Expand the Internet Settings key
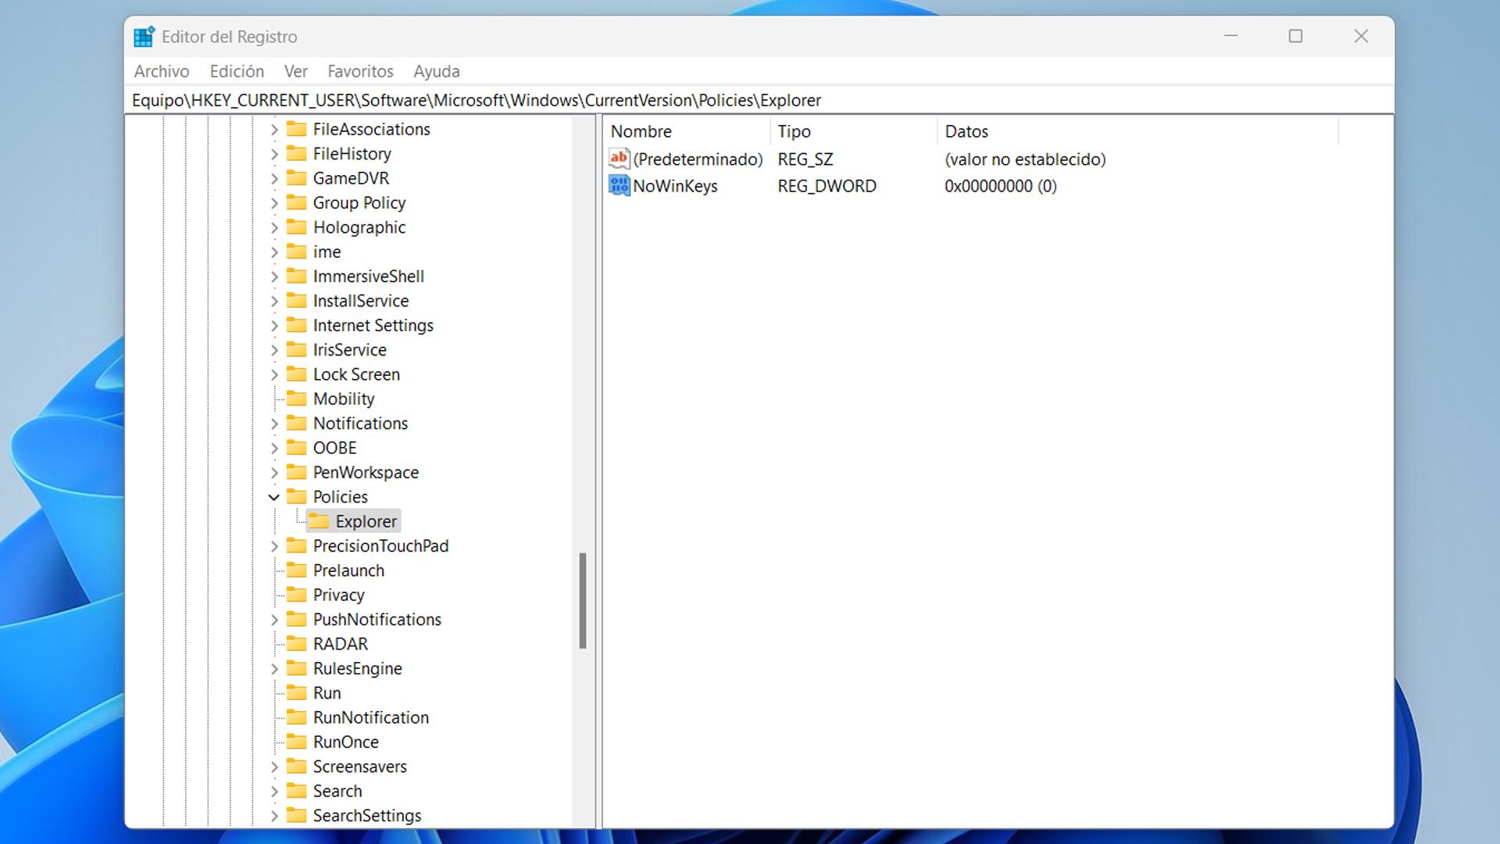This screenshot has width=1500, height=844. (x=274, y=325)
